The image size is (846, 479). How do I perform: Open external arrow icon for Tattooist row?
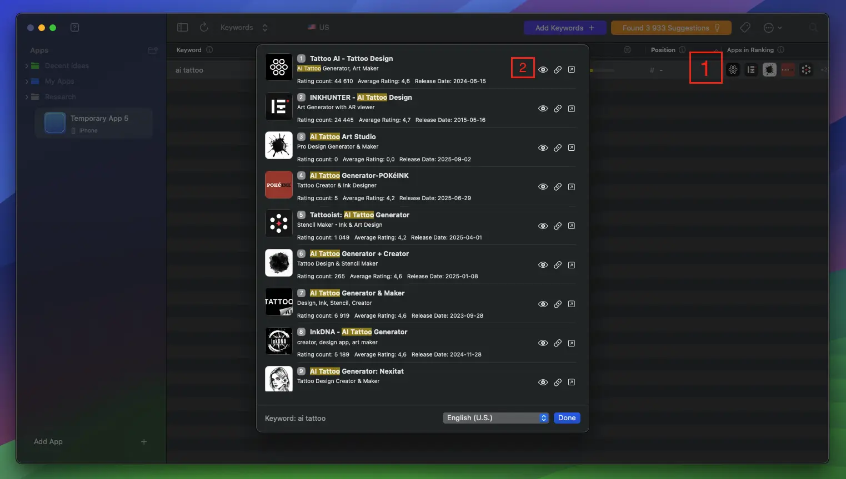pos(571,226)
